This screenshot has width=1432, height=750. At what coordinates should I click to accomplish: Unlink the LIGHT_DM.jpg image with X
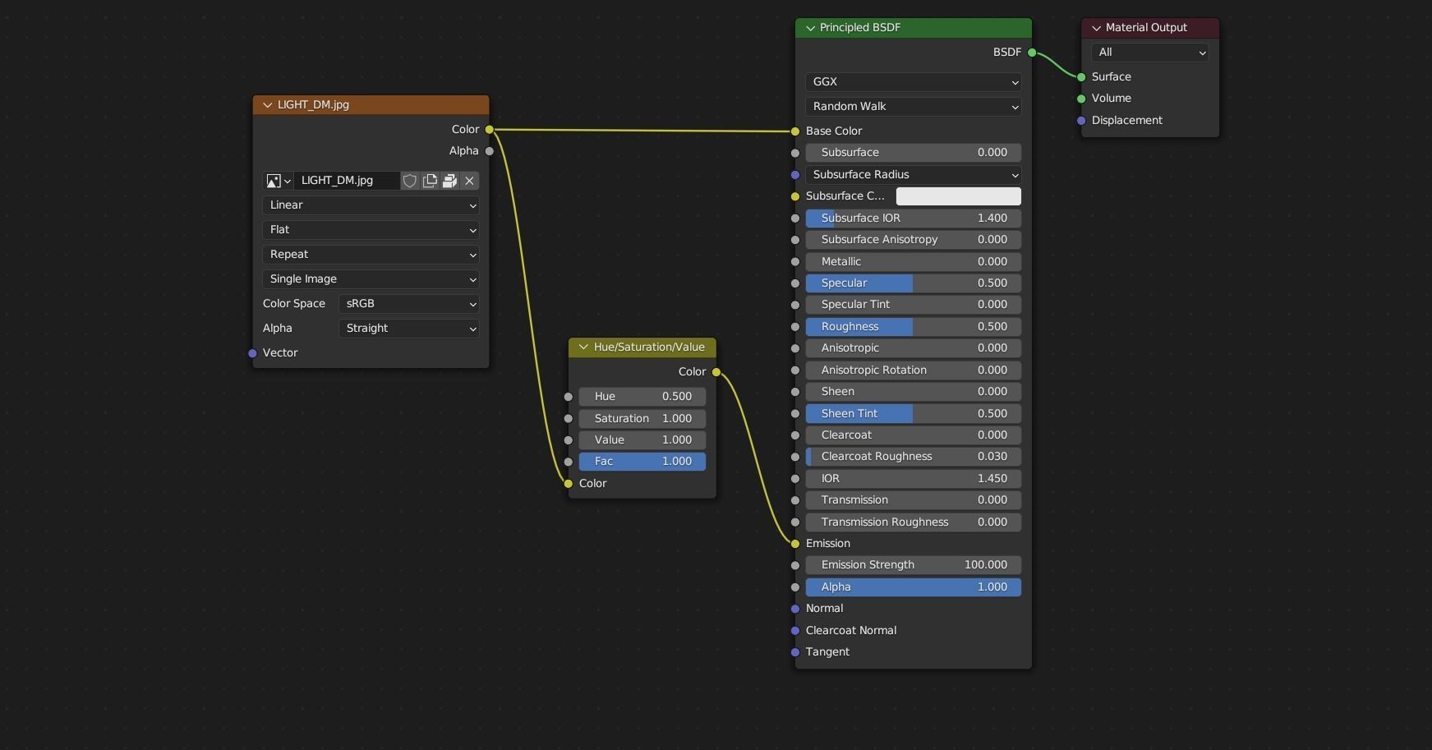click(x=469, y=181)
